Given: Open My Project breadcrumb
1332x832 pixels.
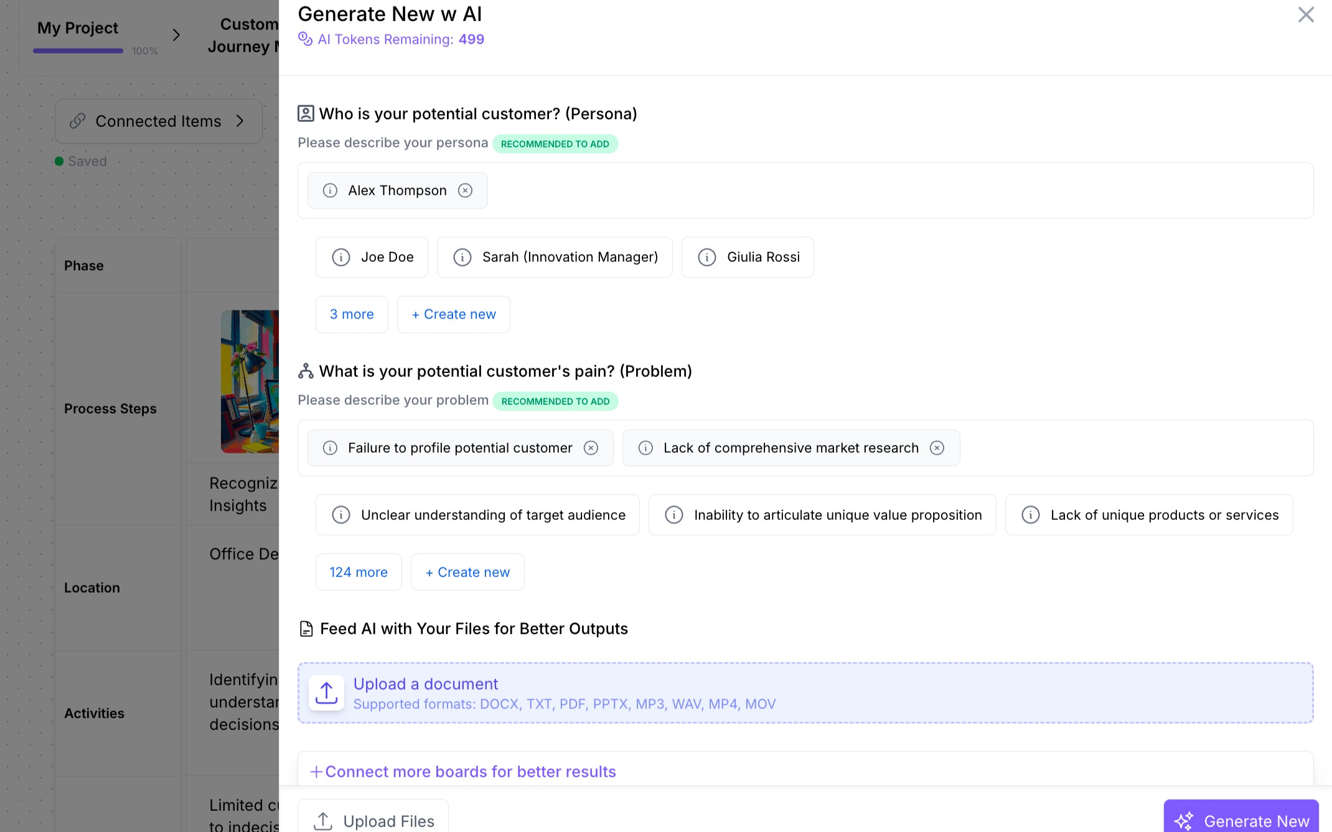Looking at the screenshot, I should (x=78, y=28).
